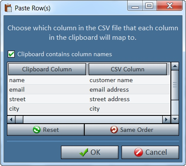Viewport: 186px width, 166px height.
Task: Dismiss dialog with the Cancel button
Action: [x=150, y=152]
